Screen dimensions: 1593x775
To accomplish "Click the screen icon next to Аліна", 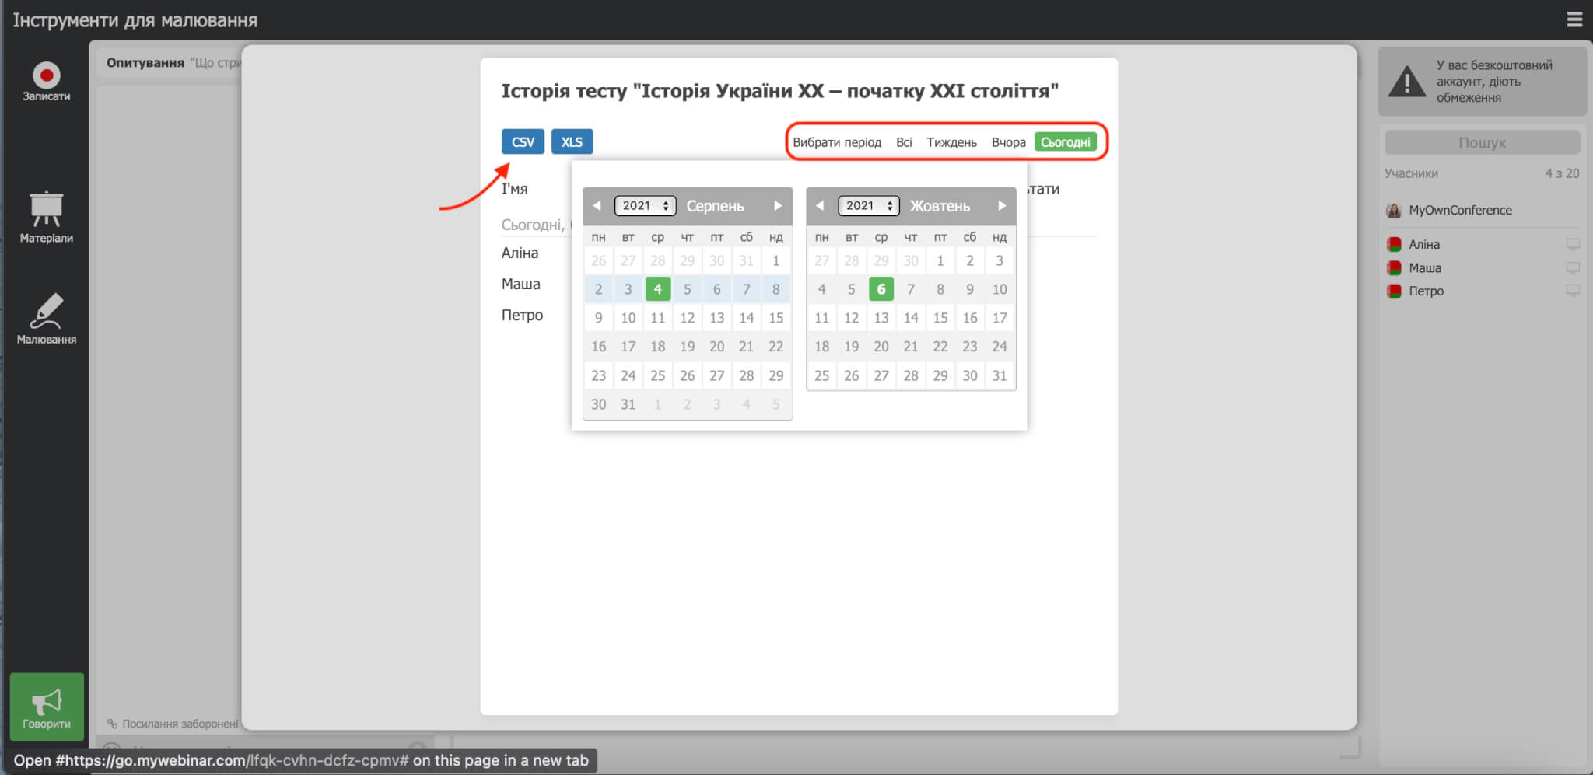I will click(1572, 244).
